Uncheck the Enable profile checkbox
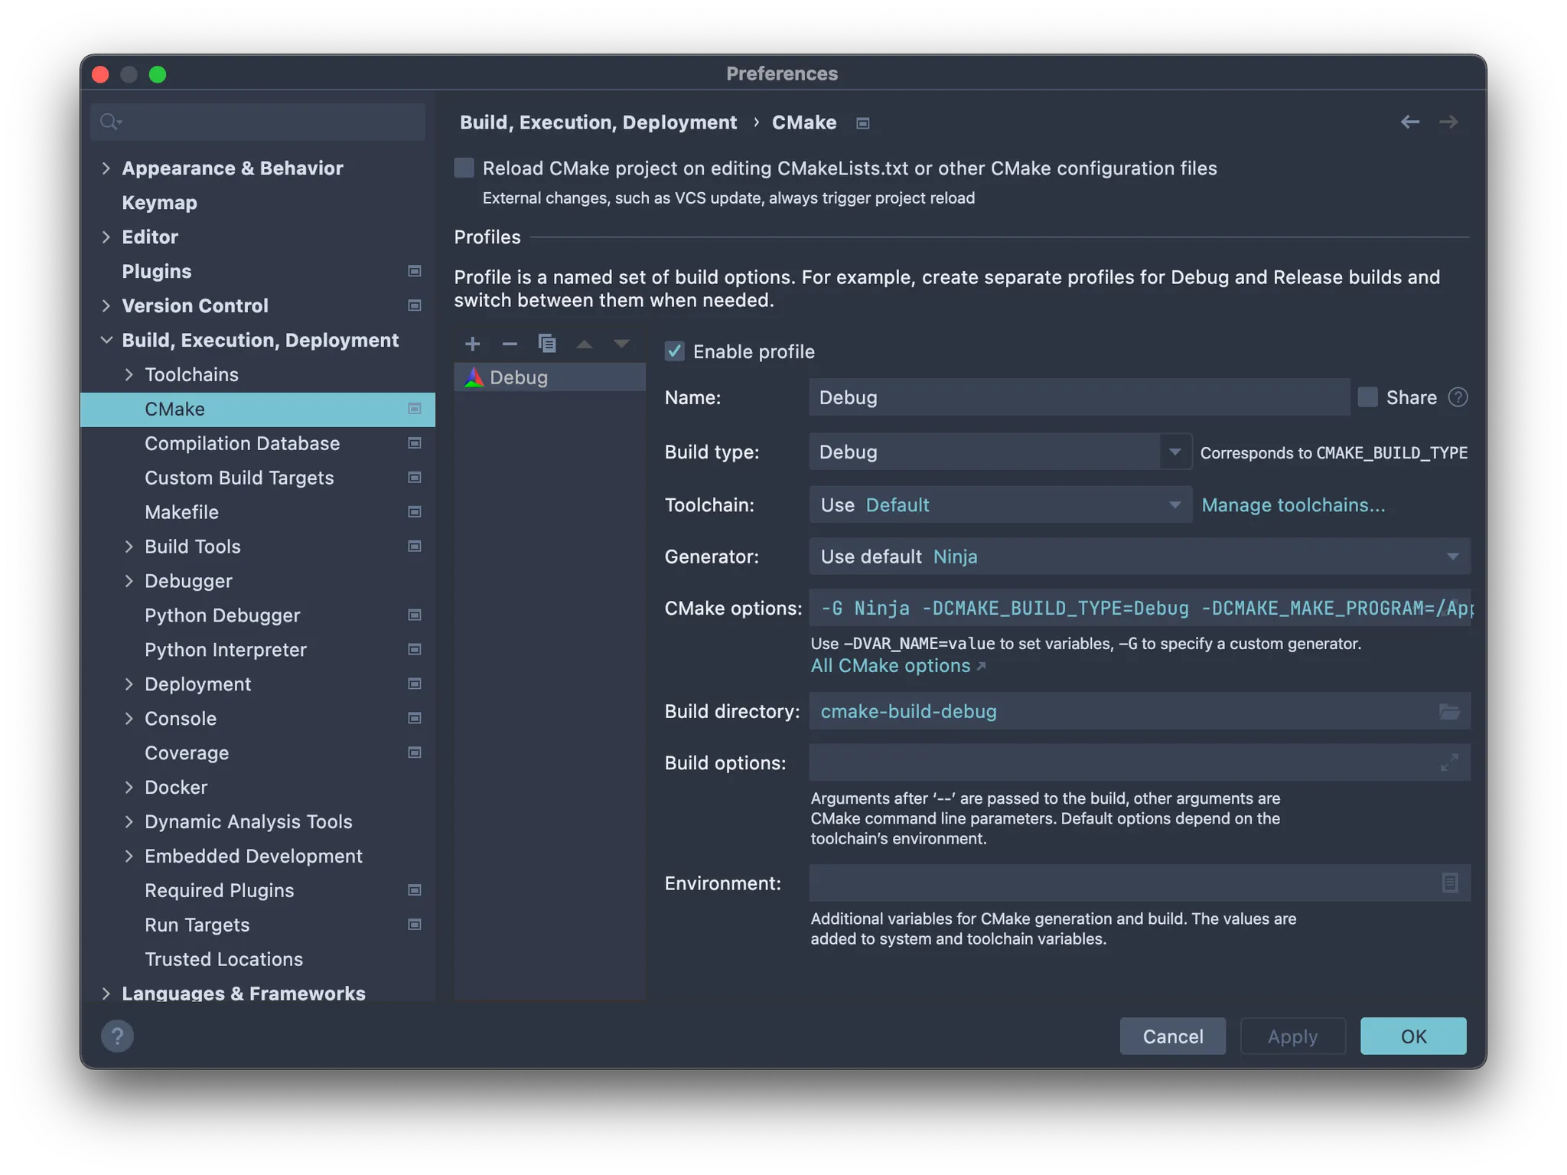Viewport: 1567px width, 1175px height. pos(675,351)
